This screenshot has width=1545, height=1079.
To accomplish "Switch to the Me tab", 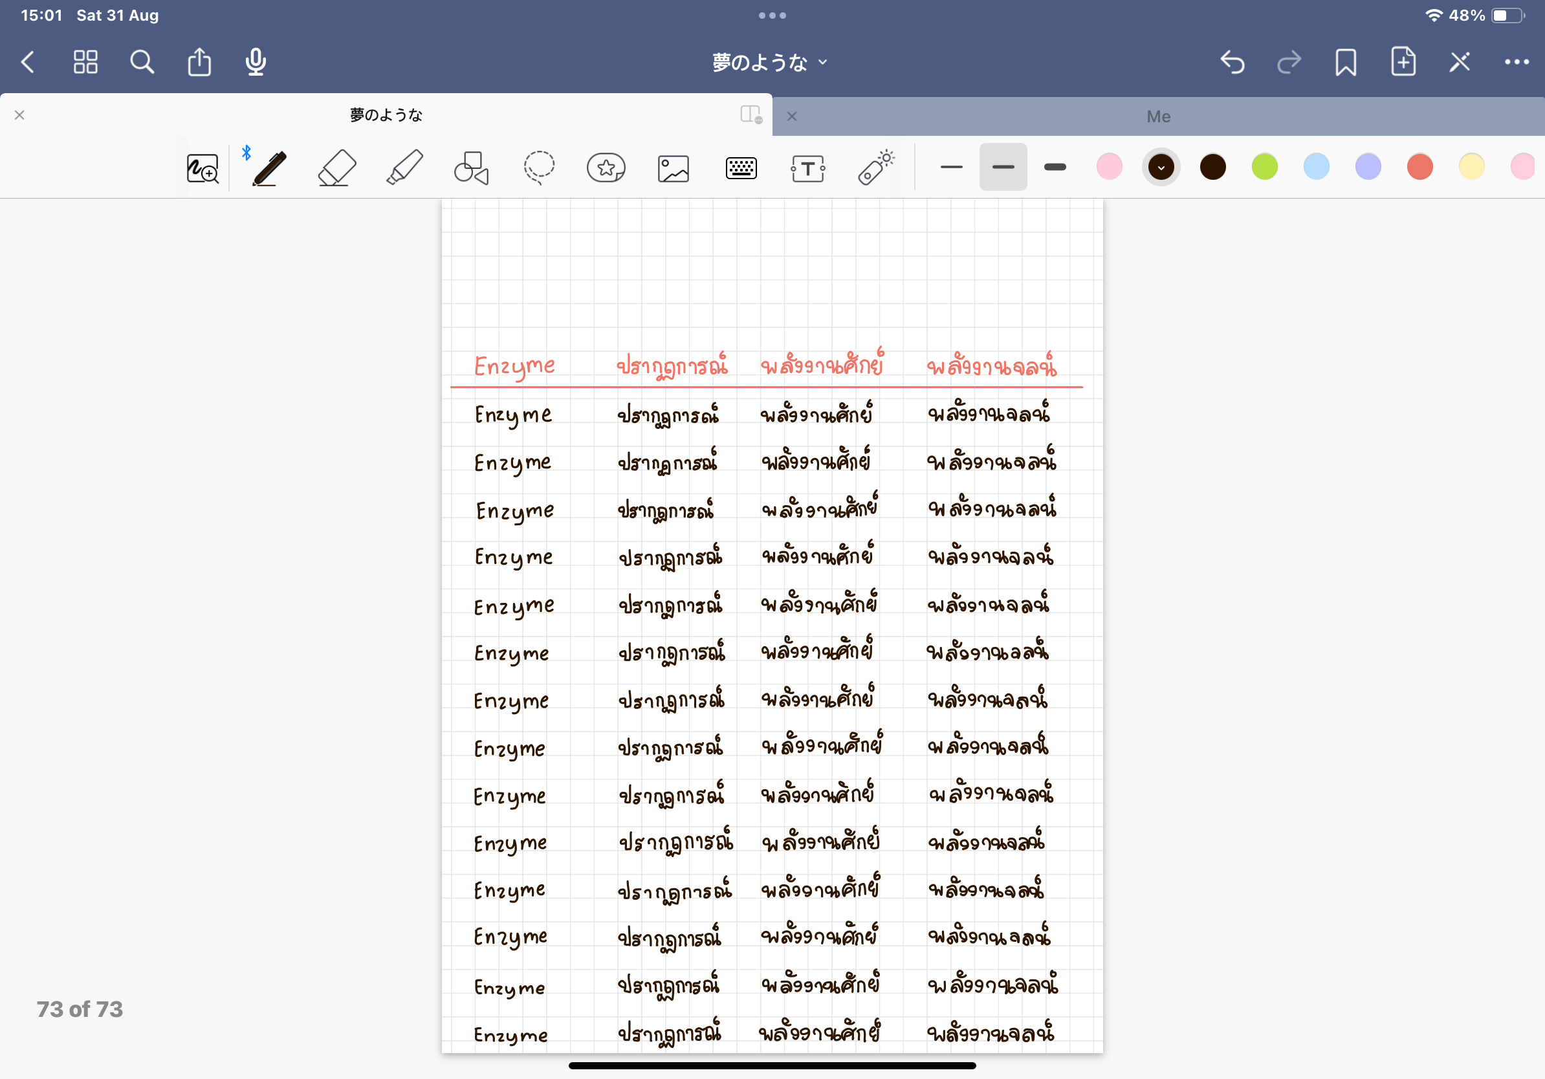I will (1158, 116).
